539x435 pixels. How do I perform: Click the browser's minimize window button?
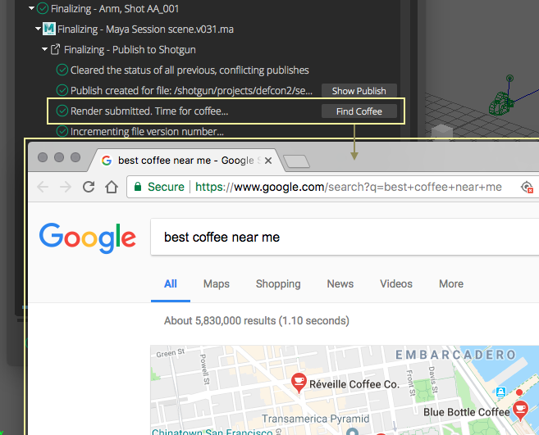coord(59,157)
